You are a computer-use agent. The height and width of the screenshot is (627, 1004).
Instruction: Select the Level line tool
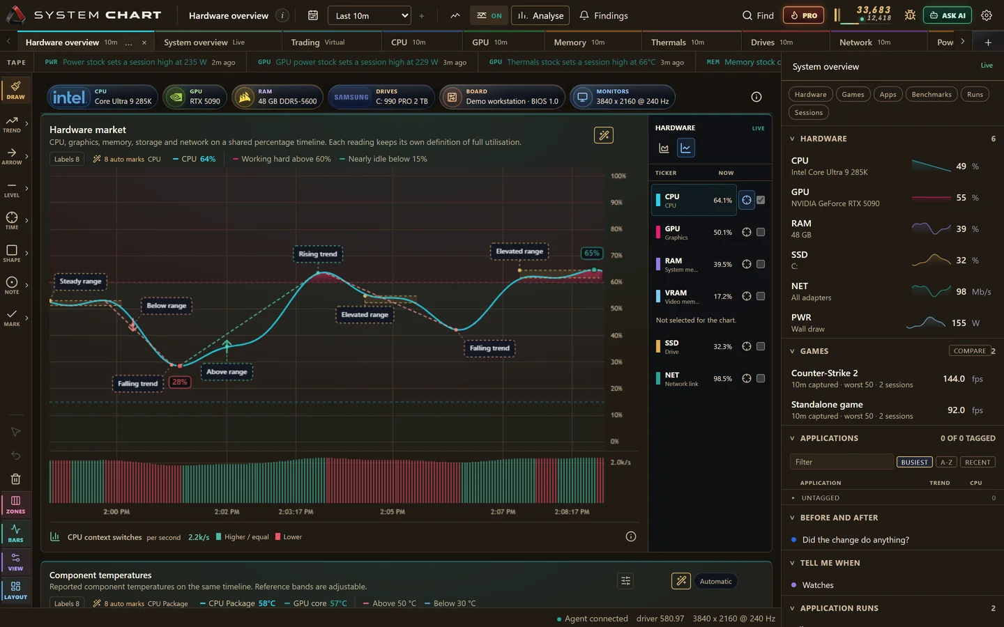point(12,189)
